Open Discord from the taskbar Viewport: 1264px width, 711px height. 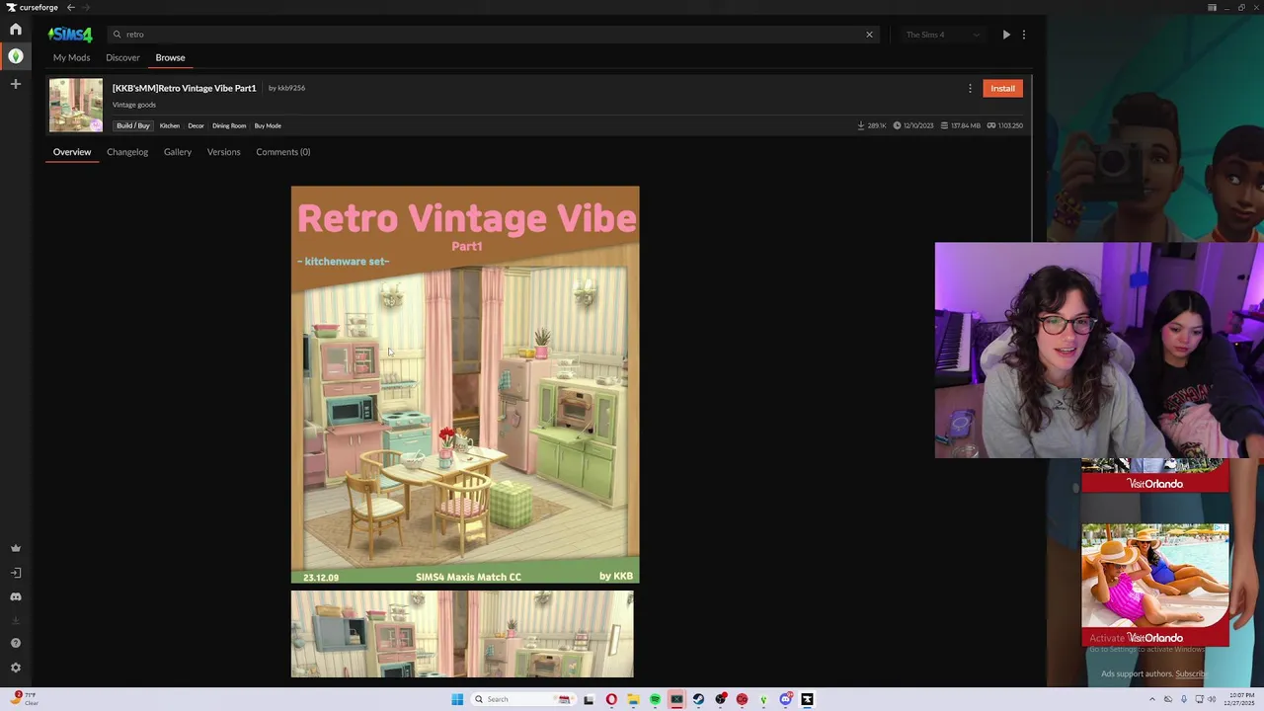click(785, 699)
